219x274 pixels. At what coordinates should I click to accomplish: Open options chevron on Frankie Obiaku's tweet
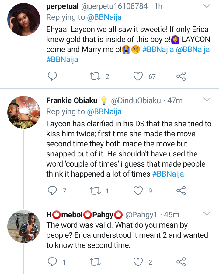click(207, 100)
